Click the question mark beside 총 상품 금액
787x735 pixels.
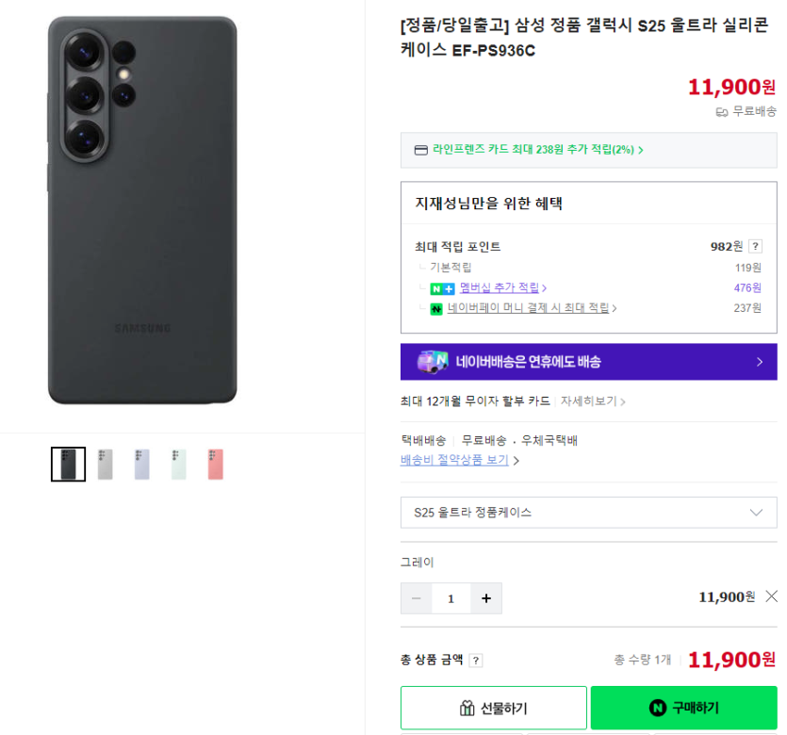476,661
